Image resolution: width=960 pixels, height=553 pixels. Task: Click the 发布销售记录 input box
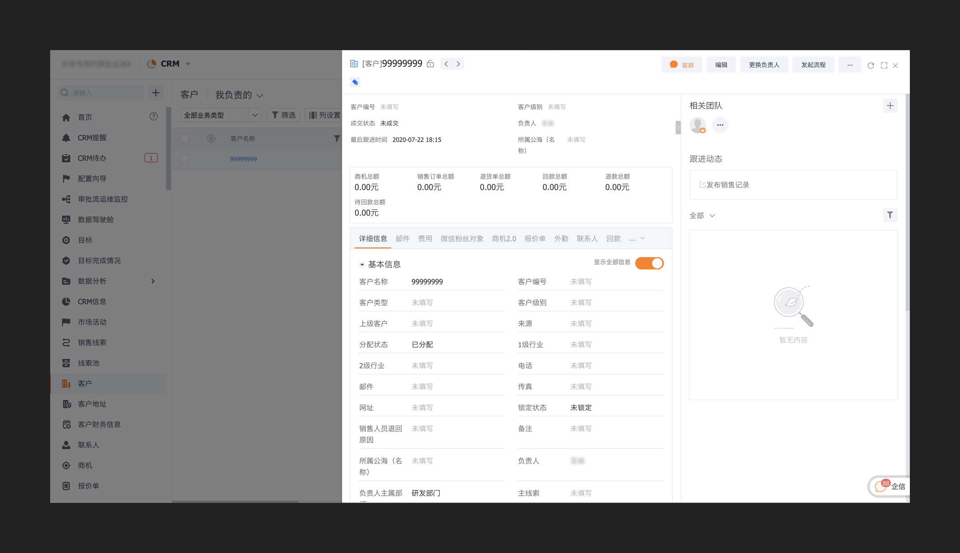[793, 185]
